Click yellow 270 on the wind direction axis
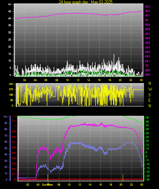Viewport: 159px width, 189px height. pyautogui.click(x=11, y=90)
